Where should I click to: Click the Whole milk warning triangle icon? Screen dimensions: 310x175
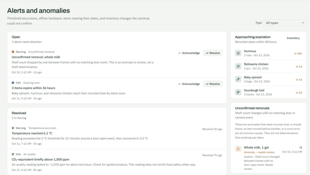point(238,148)
